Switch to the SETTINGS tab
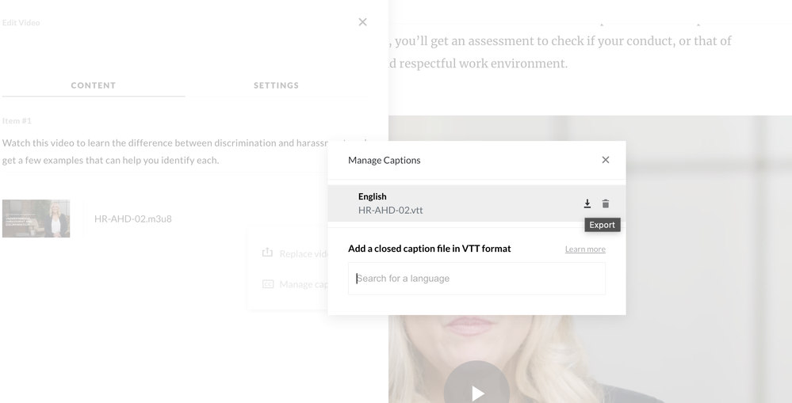This screenshot has width=792, height=403. (x=277, y=86)
